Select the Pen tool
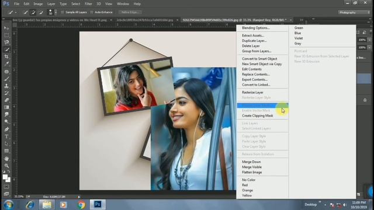This screenshot has width=374, height=210. (6, 129)
